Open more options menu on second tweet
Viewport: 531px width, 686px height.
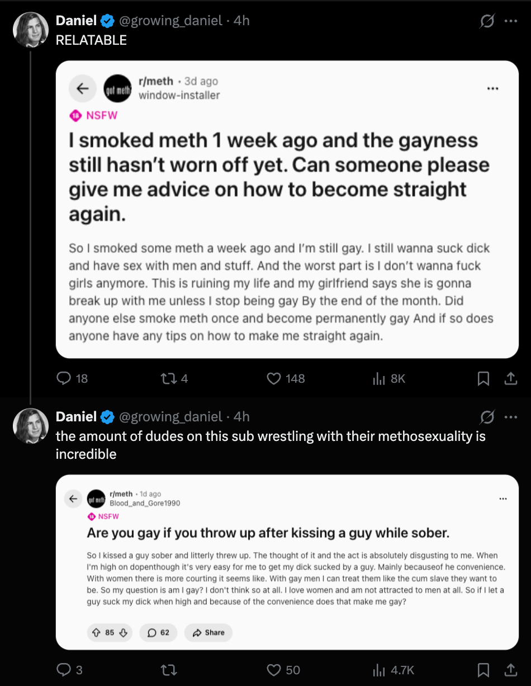(x=510, y=417)
